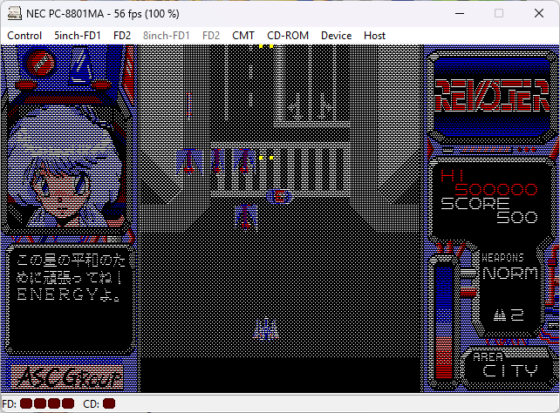Click the first FD access indicator light
This screenshot has width=560, height=413.
tap(26, 403)
